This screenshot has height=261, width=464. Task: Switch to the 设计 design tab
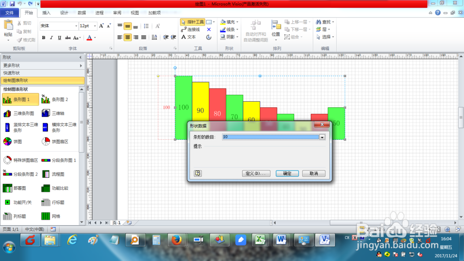point(64,13)
